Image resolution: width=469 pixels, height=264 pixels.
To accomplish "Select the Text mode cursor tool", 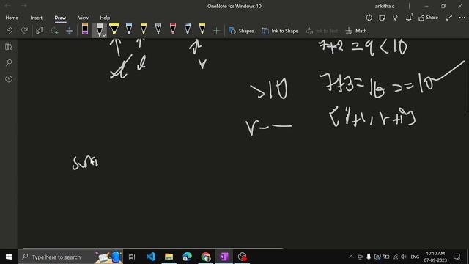I will [x=40, y=31].
